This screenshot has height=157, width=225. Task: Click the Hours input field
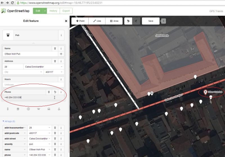[33, 85]
